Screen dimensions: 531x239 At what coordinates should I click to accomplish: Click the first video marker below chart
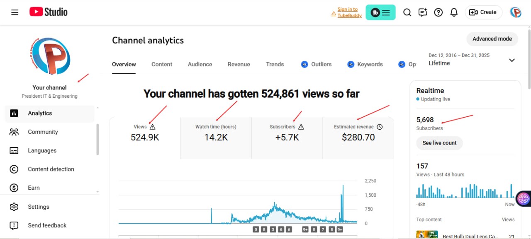[x=256, y=229]
